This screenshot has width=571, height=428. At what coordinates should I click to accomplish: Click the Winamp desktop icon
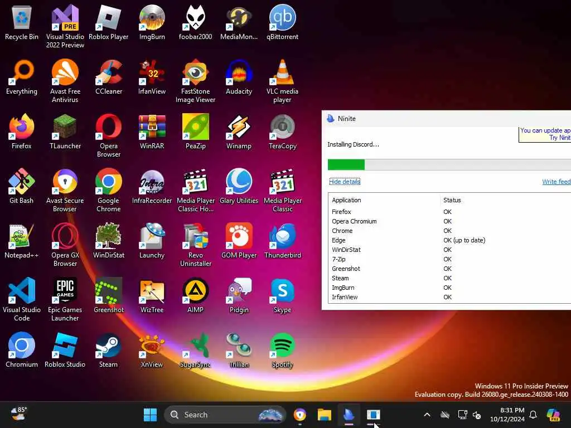[239, 132]
